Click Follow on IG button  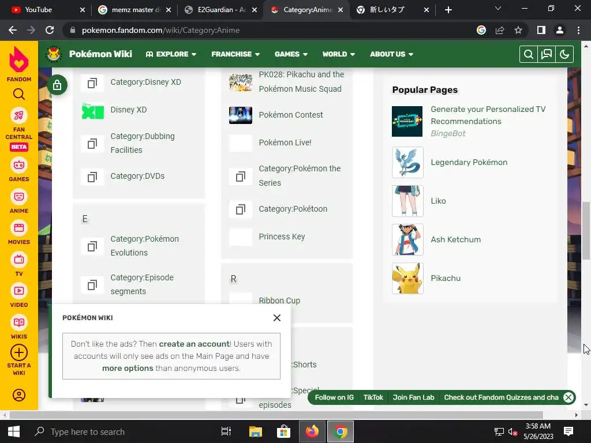point(334,397)
